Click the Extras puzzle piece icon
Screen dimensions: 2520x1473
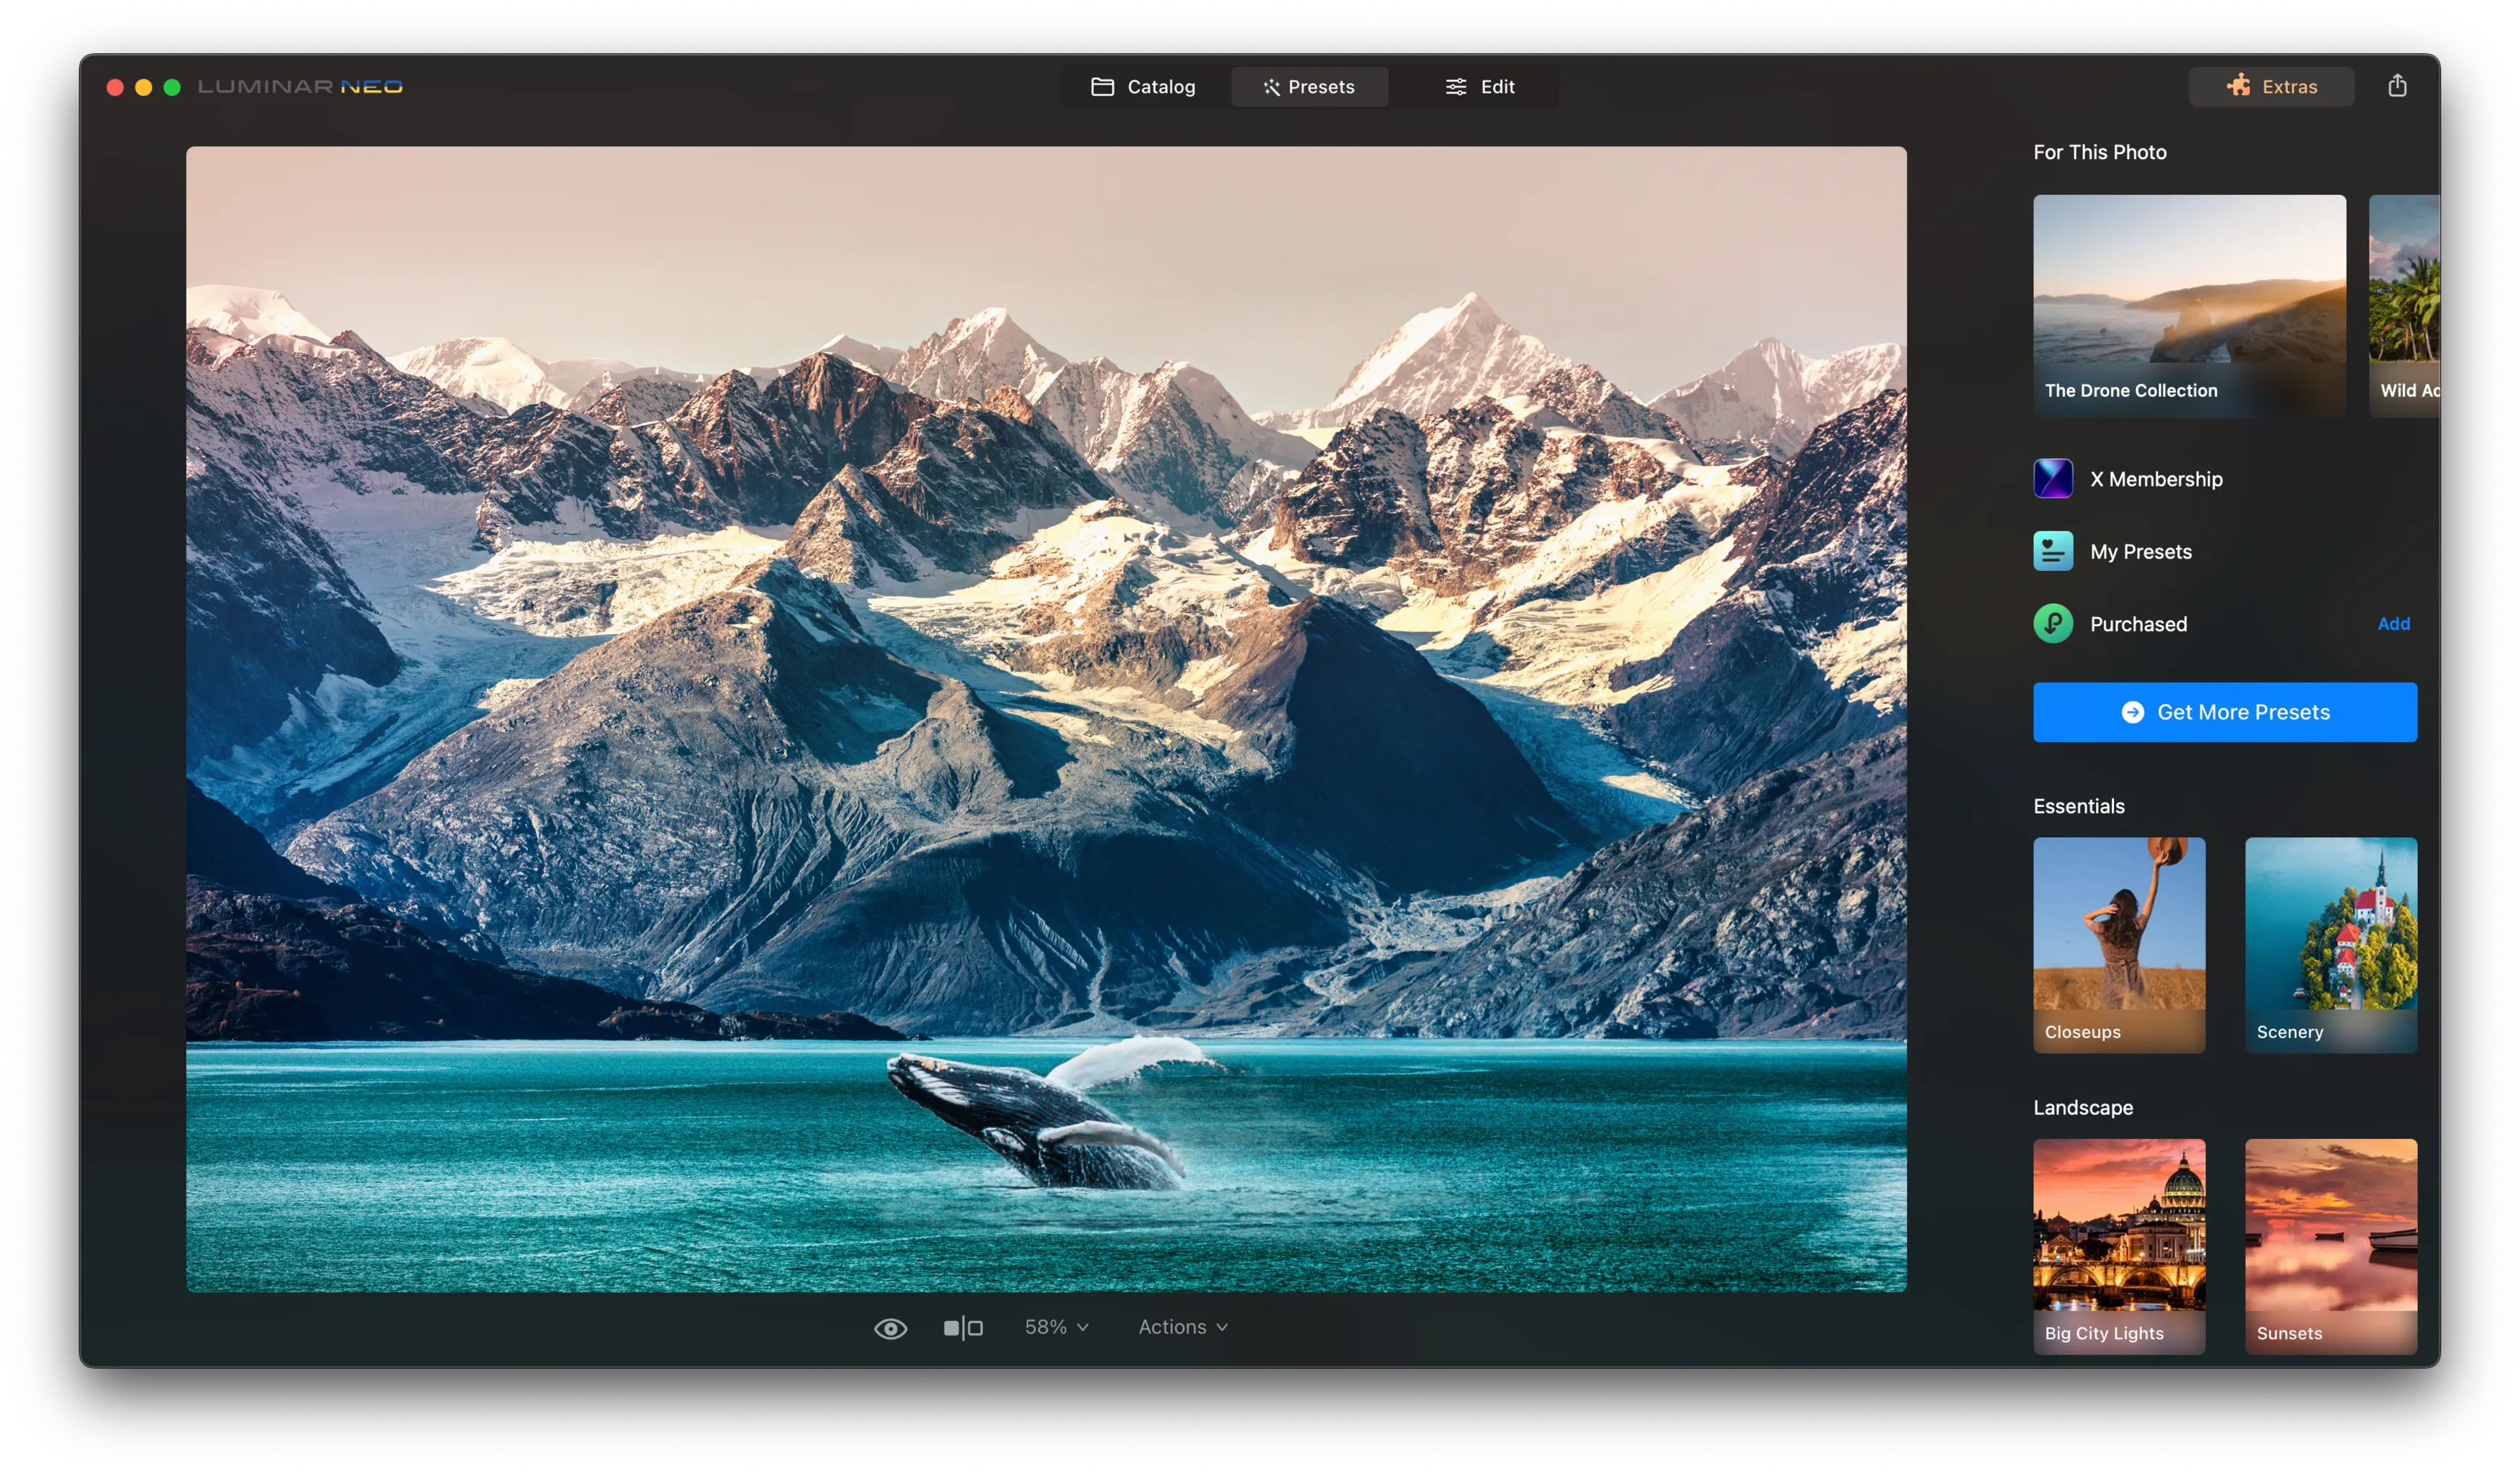pos(2238,86)
